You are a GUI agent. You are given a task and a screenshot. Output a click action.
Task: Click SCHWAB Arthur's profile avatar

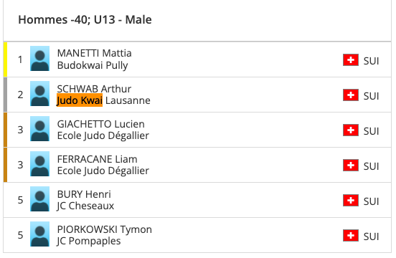[40, 94]
